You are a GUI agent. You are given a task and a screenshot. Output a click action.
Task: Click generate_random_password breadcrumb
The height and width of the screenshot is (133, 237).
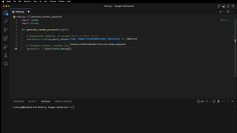click(x=47, y=17)
